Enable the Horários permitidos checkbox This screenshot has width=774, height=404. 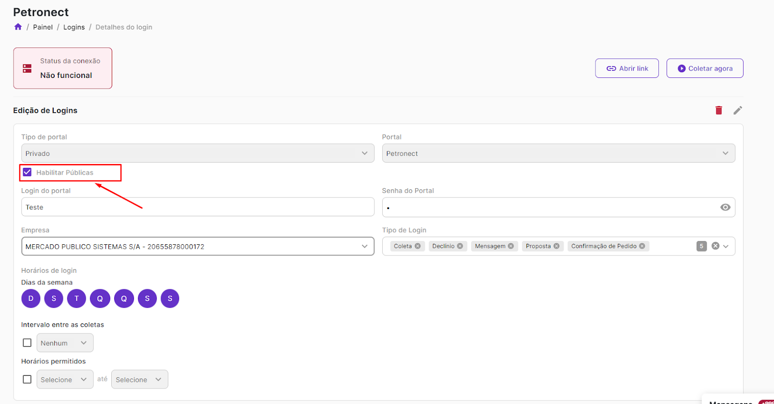coord(27,379)
